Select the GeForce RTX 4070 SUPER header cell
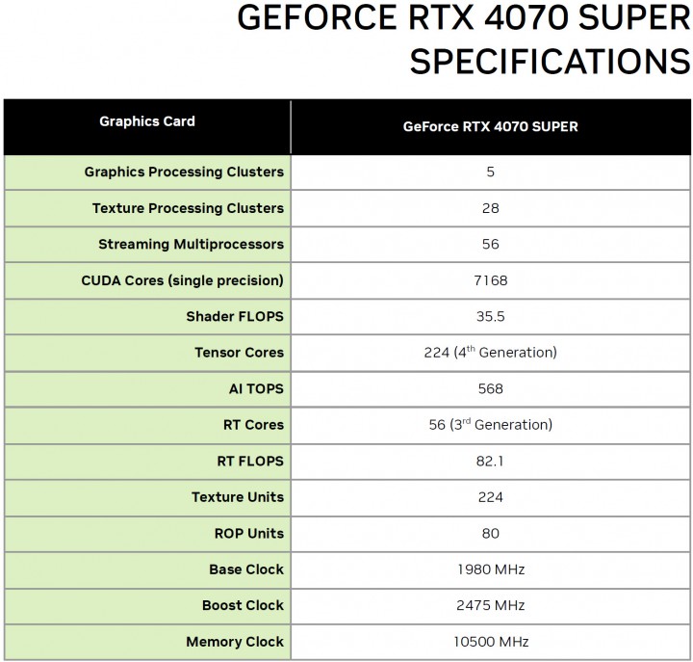Viewport: 693px width, 662px height. 490,126
